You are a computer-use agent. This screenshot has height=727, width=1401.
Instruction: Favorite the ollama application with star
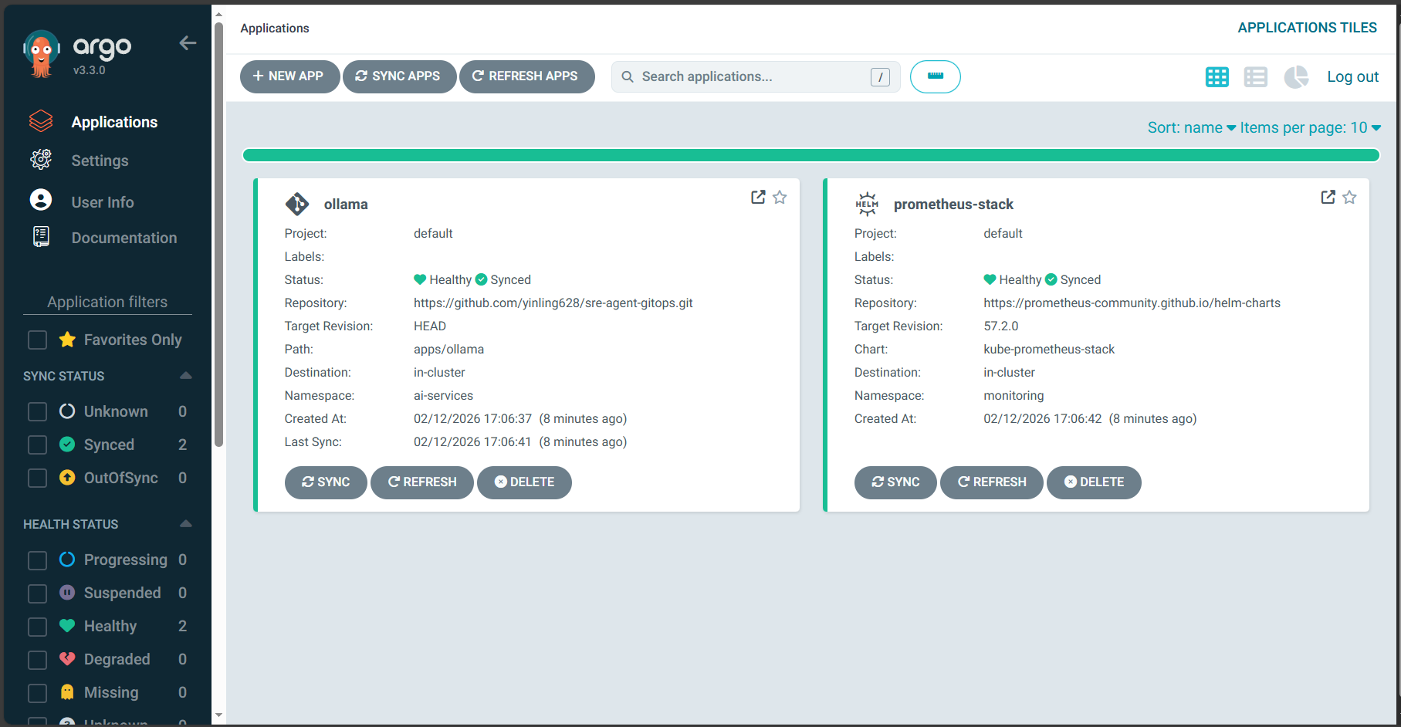click(x=780, y=198)
